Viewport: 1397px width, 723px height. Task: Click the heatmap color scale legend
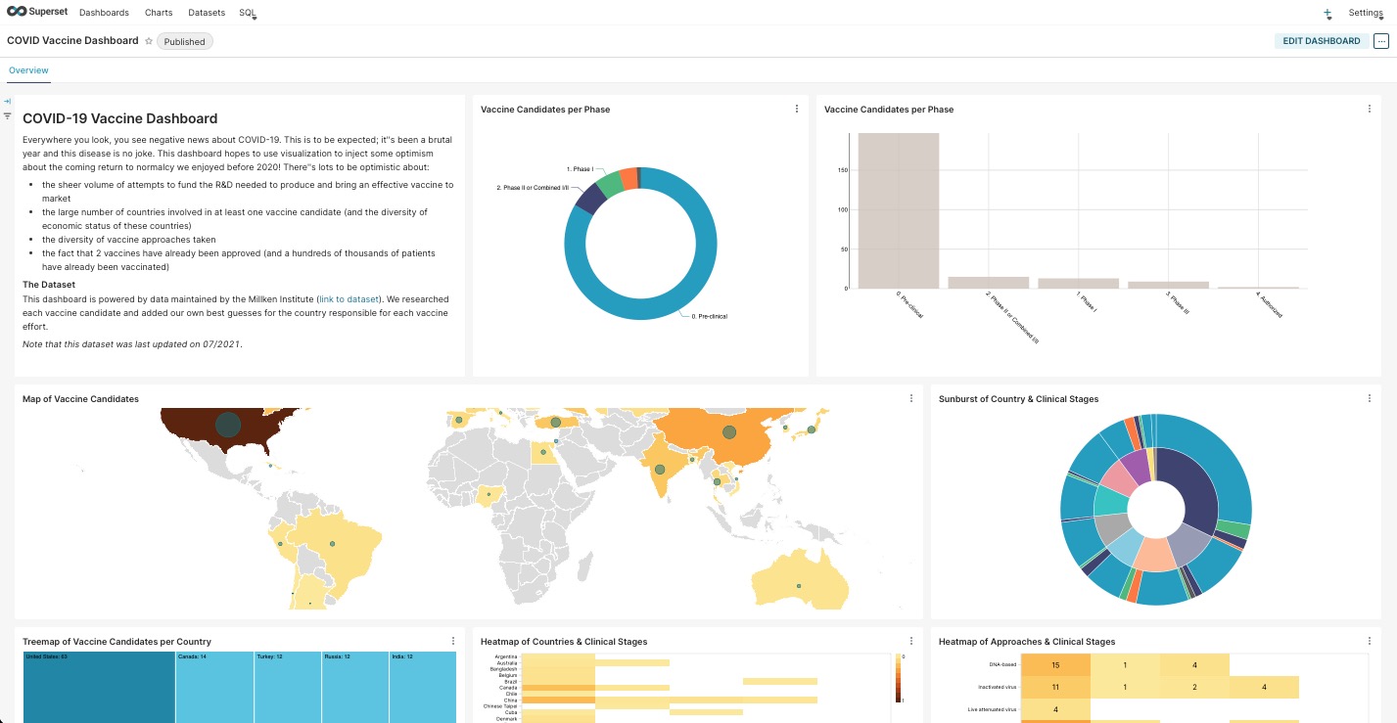coord(897,675)
